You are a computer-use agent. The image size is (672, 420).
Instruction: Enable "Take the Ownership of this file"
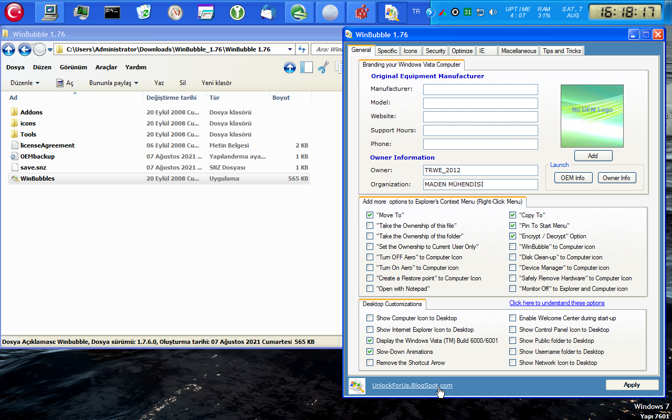(370, 226)
